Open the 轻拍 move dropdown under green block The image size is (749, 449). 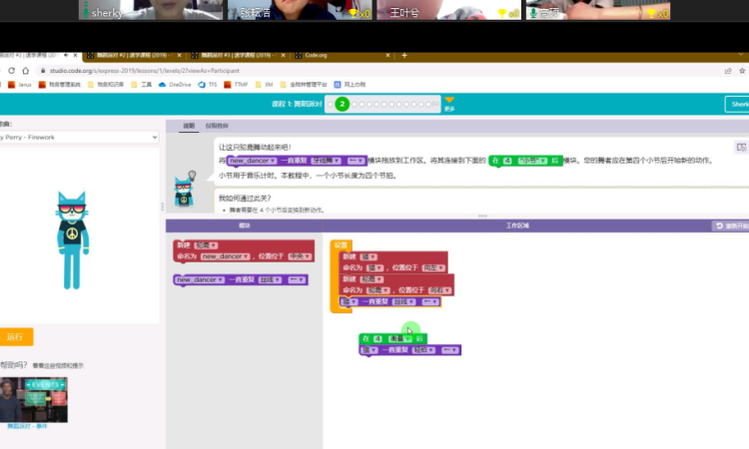(x=423, y=350)
